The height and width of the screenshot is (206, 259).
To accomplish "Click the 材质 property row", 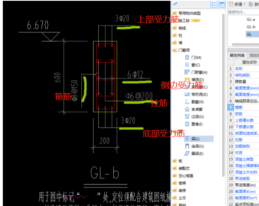I will click(243, 153).
